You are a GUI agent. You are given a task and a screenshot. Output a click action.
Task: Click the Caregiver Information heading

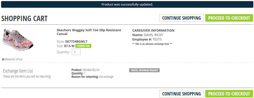(153, 30)
